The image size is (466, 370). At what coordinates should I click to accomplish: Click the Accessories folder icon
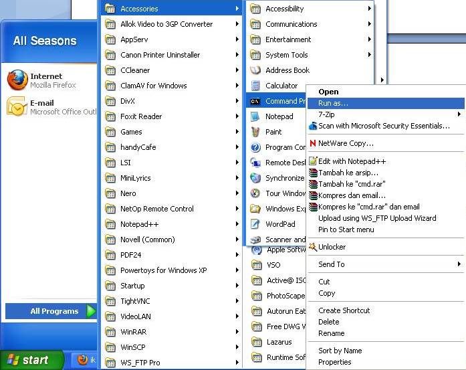[110, 9]
